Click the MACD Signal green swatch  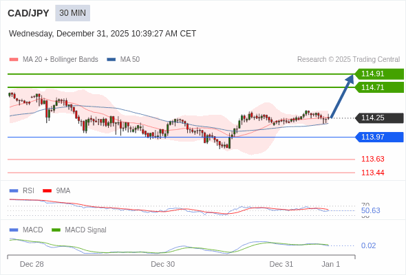pyautogui.click(x=56, y=230)
